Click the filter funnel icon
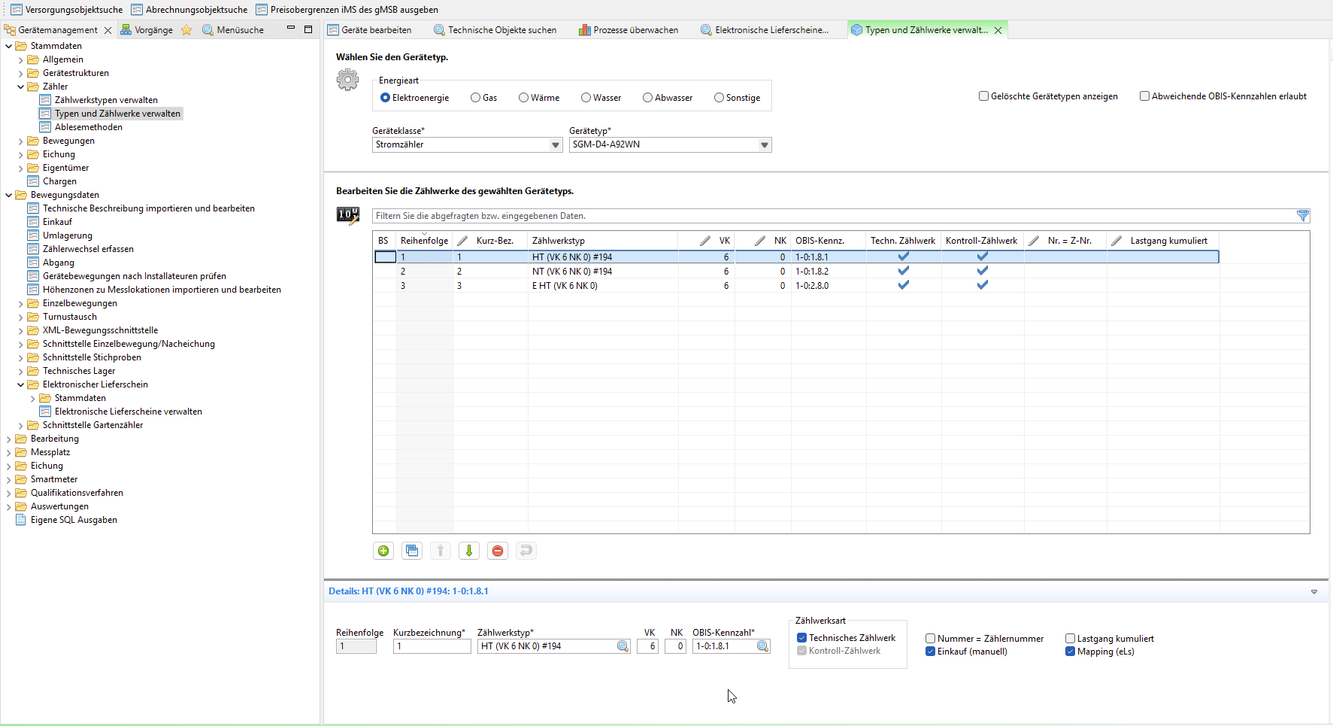 click(1303, 216)
